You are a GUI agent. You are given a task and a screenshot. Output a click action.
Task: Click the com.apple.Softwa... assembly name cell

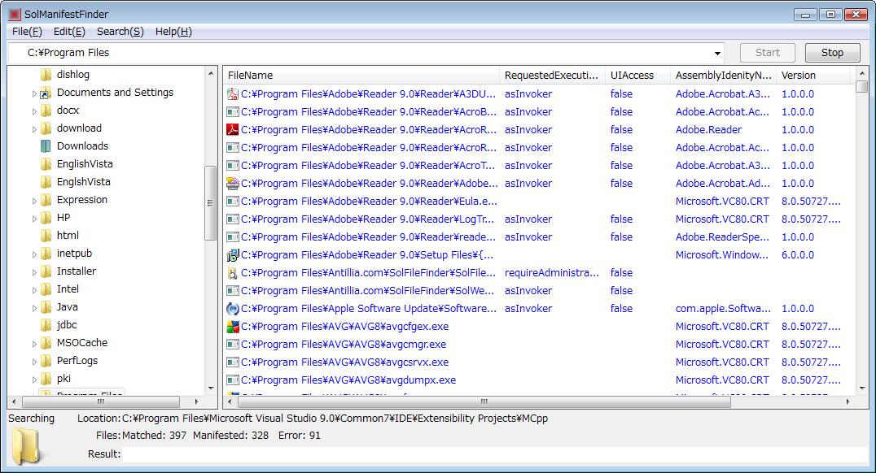pyautogui.click(x=723, y=309)
